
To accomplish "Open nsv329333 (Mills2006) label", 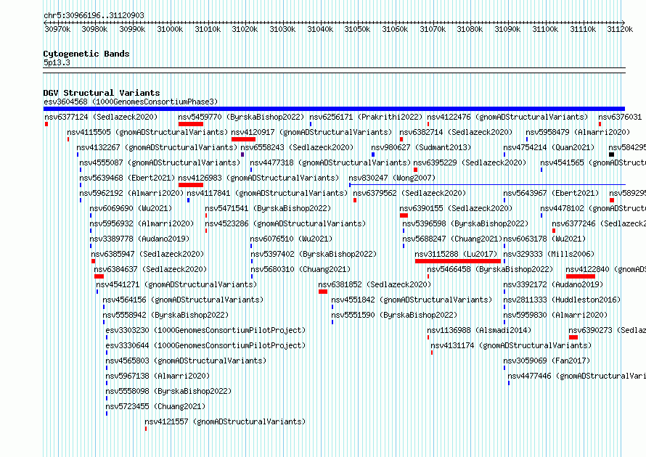I will click(549, 254).
